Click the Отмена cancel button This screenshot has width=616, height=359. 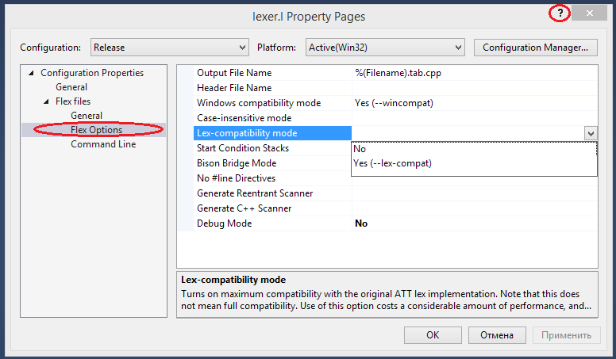point(496,335)
